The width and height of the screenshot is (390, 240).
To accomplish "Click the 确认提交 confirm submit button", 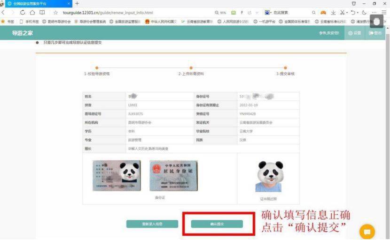I will [x=217, y=224].
